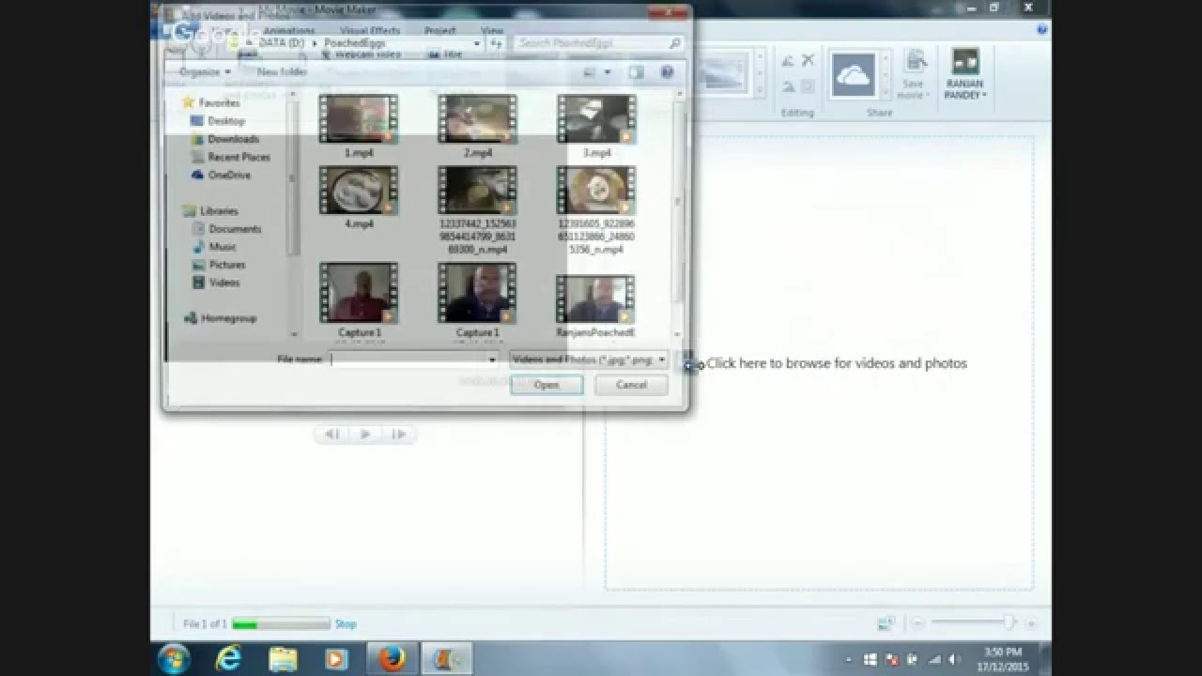
Task: Click the thumbnail size icon in status bar
Action: (886, 623)
